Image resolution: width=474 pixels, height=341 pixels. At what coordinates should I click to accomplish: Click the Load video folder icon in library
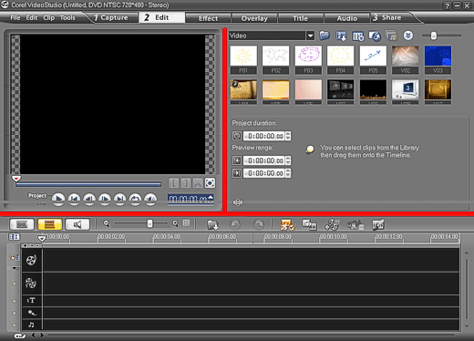pyautogui.click(x=325, y=36)
